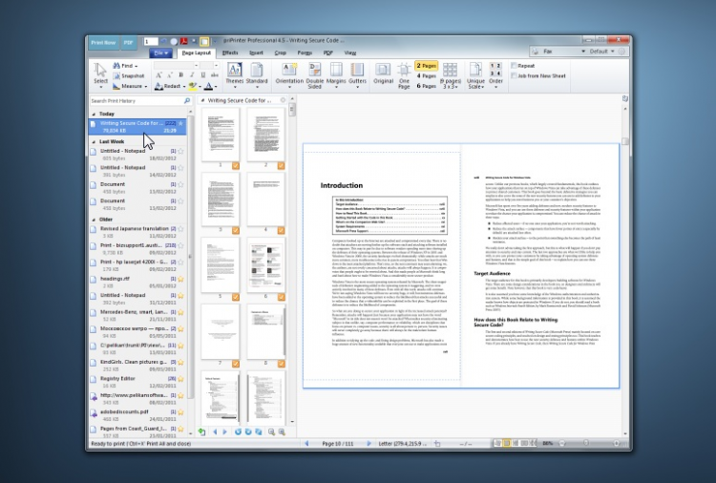Screen dimensions: 716x483
Task: Click the font color tool
Action: [208, 86]
